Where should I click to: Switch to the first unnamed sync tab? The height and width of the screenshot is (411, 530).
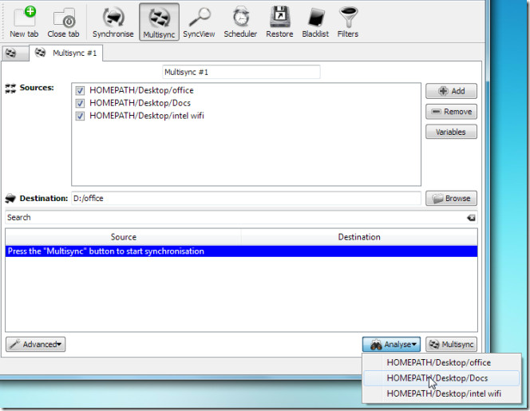[15, 53]
